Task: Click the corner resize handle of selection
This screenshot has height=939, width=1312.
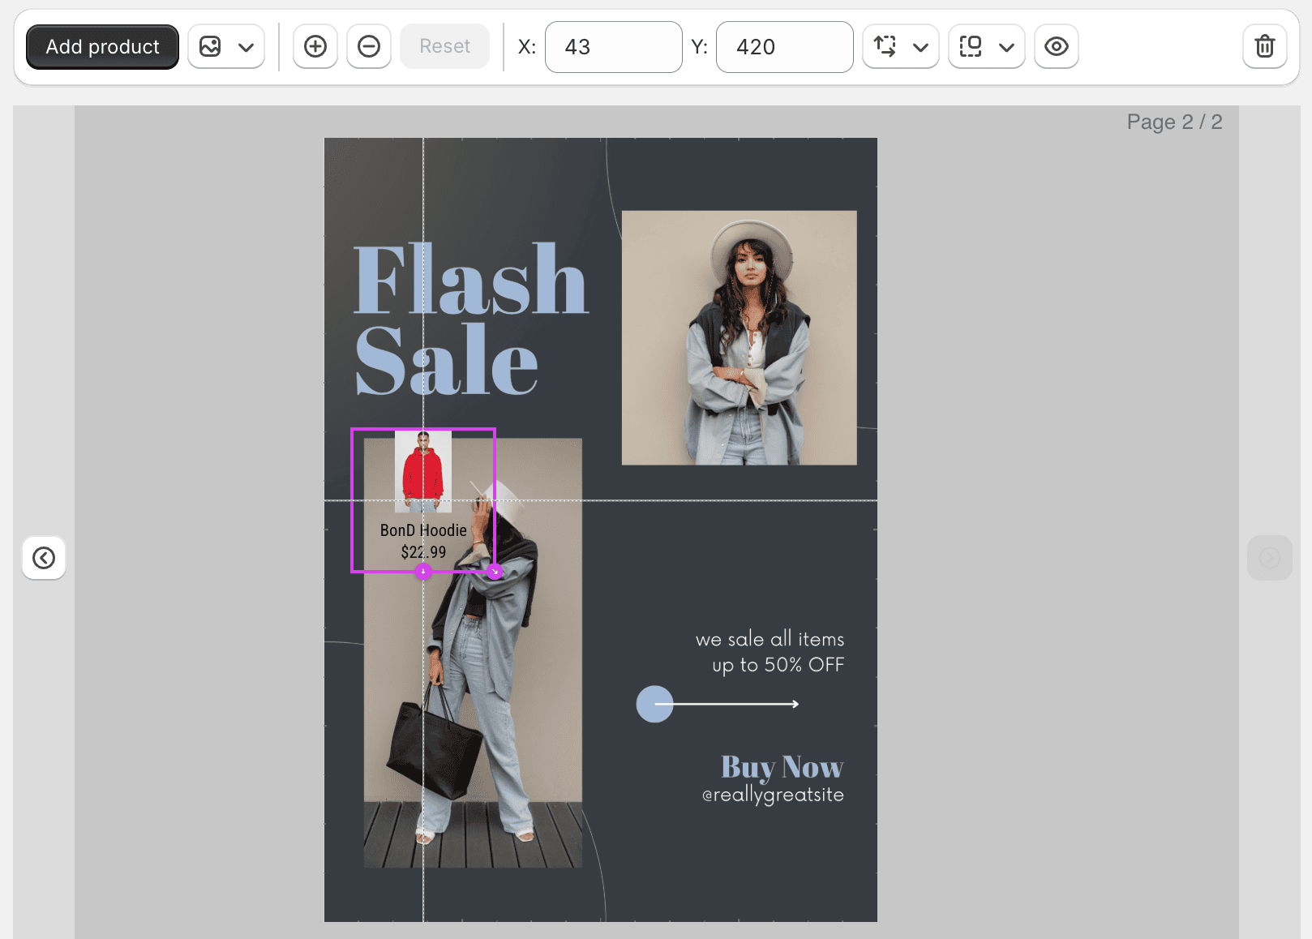Action: 495,572
